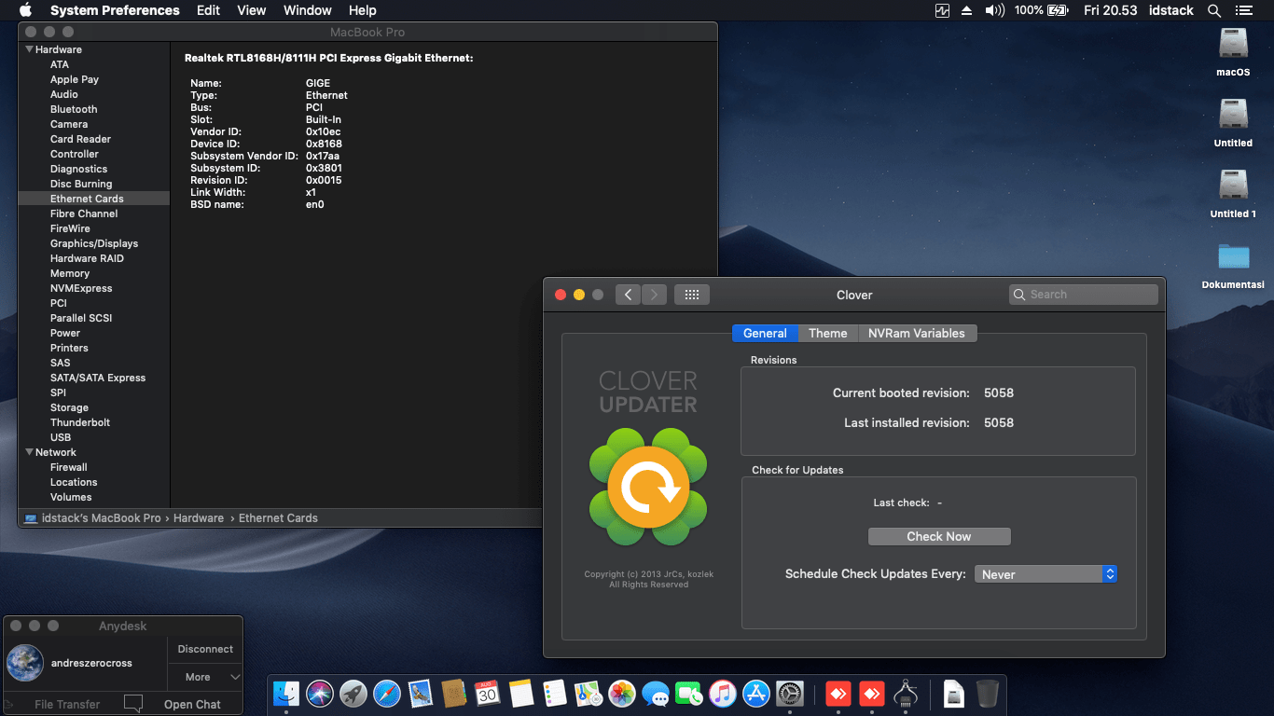Open the System Preferences menu
Screen dimensions: 1274x716
115,10
